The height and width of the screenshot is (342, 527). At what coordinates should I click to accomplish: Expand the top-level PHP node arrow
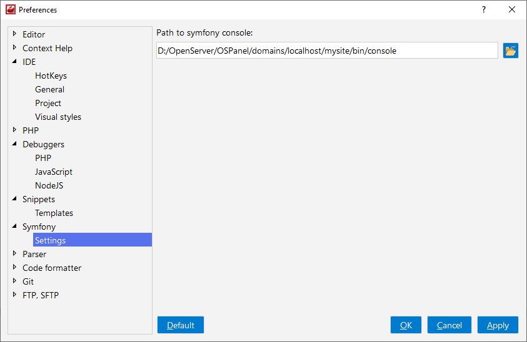[x=14, y=130]
